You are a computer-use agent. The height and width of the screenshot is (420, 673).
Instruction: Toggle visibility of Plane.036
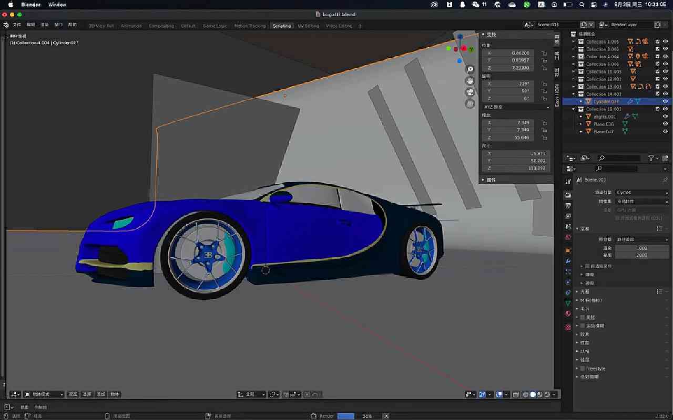click(x=665, y=124)
